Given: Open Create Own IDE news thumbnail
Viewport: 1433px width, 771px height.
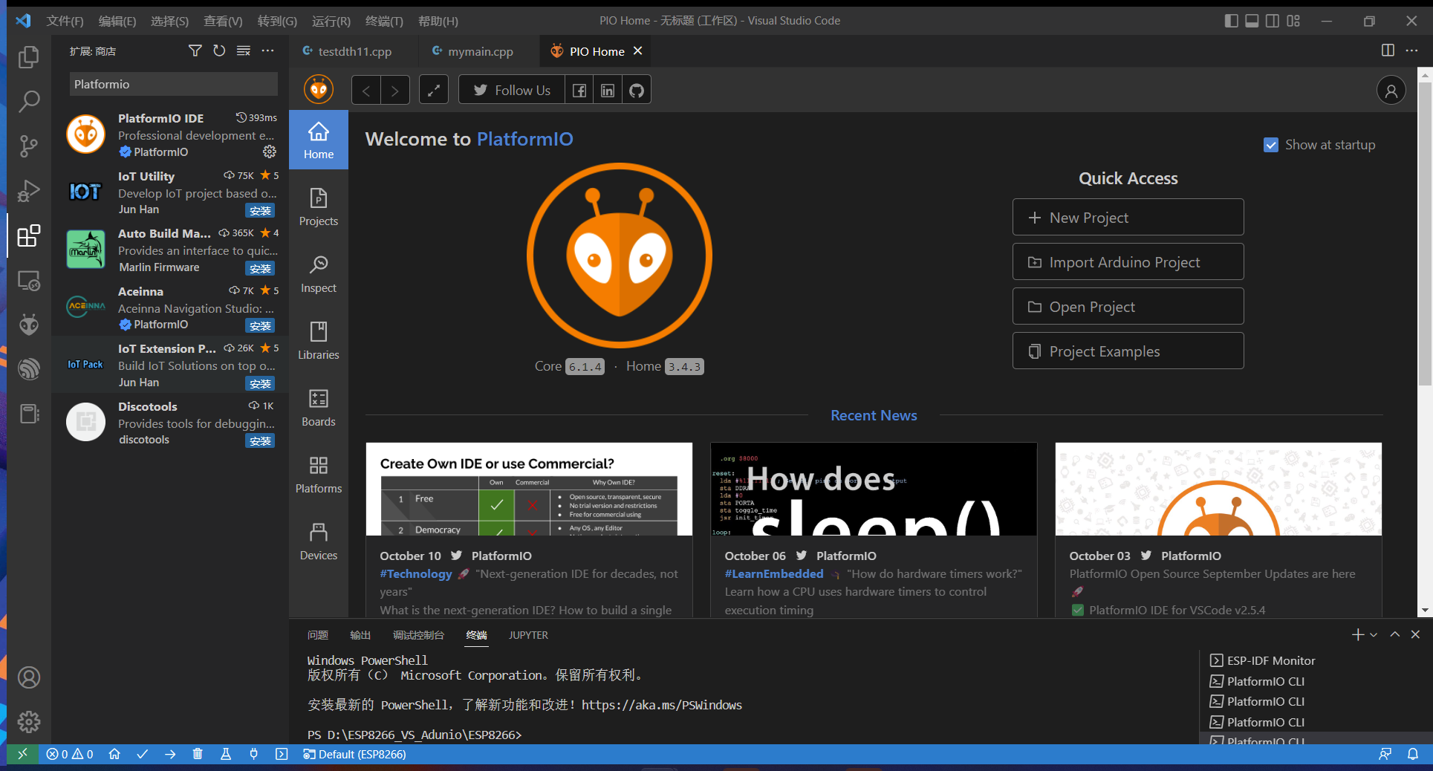Looking at the screenshot, I should 529,489.
